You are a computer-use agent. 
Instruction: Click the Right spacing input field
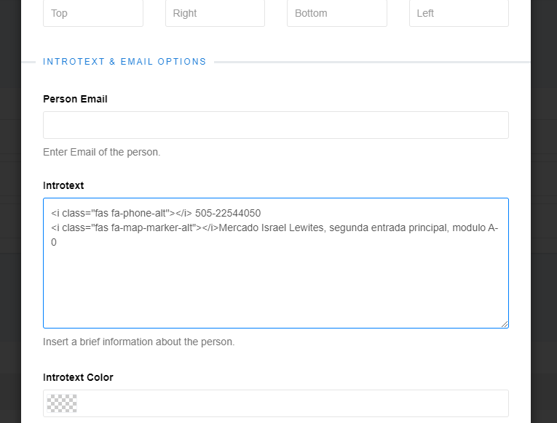coord(215,13)
